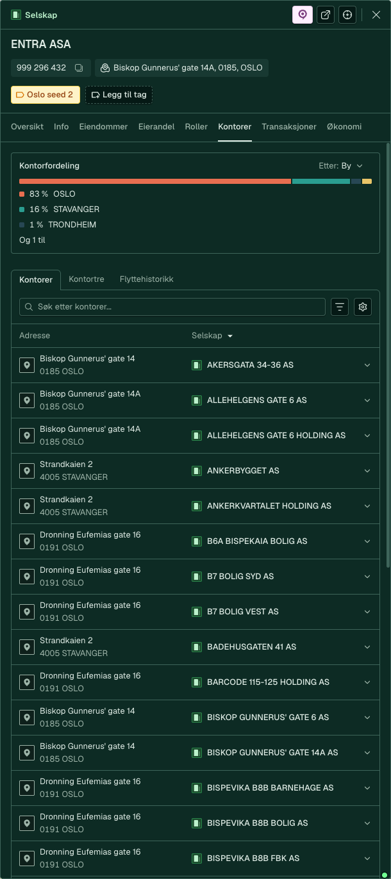Click pin icon for BISPEVIKA B8B BARNEHAGE AS row
This screenshot has width=391, height=879.
[27, 788]
